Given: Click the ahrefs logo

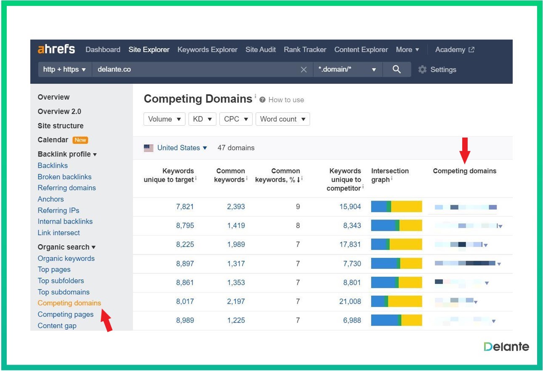Looking at the screenshot, I should [x=56, y=49].
